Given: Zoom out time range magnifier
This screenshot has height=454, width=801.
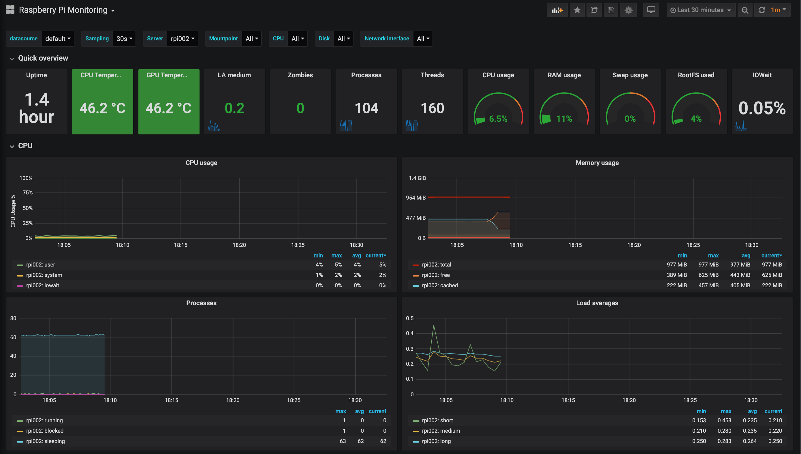Looking at the screenshot, I should [745, 10].
